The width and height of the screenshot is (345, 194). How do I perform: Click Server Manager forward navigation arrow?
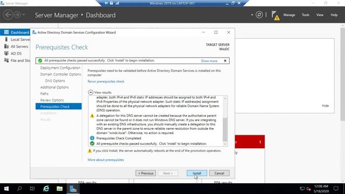click(x=17, y=15)
